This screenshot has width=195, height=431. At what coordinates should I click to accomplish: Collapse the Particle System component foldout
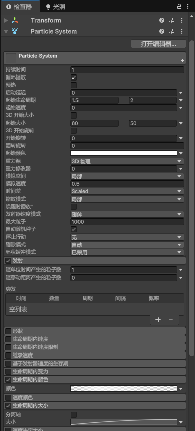[x=6, y=32]
